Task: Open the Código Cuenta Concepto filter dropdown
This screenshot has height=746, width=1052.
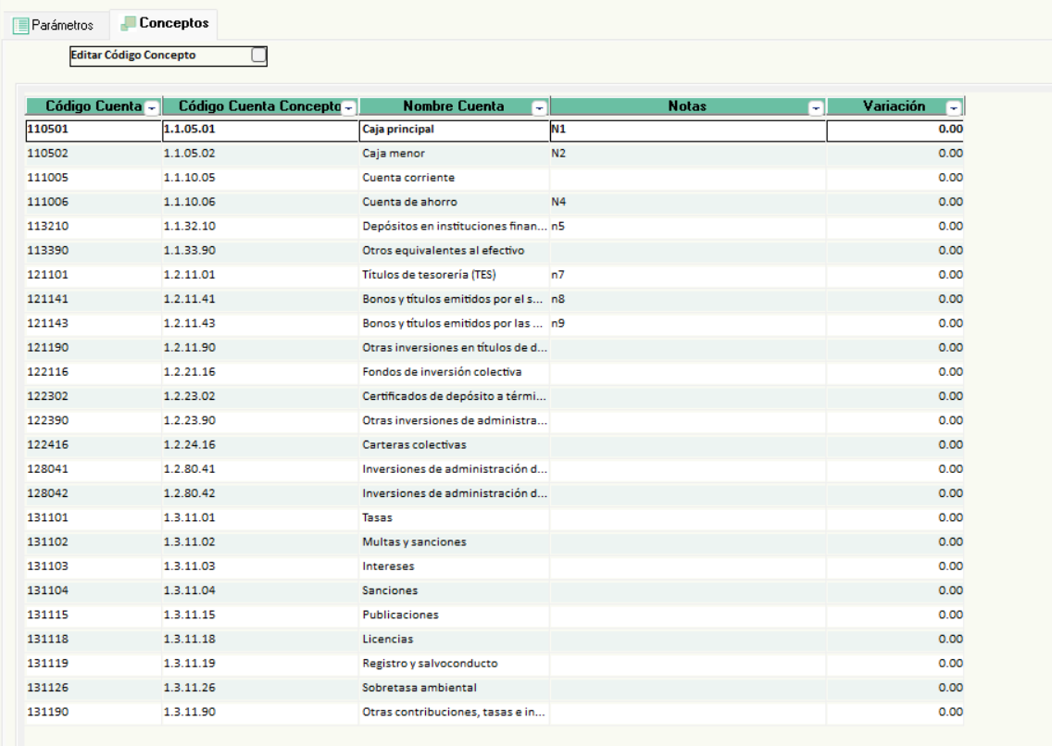Action: coord(349,107)
